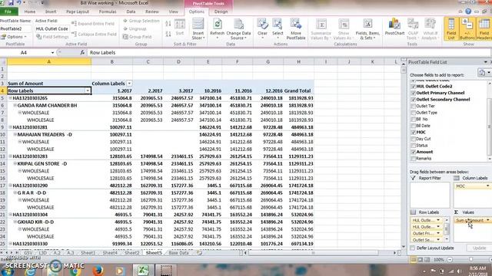Click the PivotChart icon

point(394,27)
